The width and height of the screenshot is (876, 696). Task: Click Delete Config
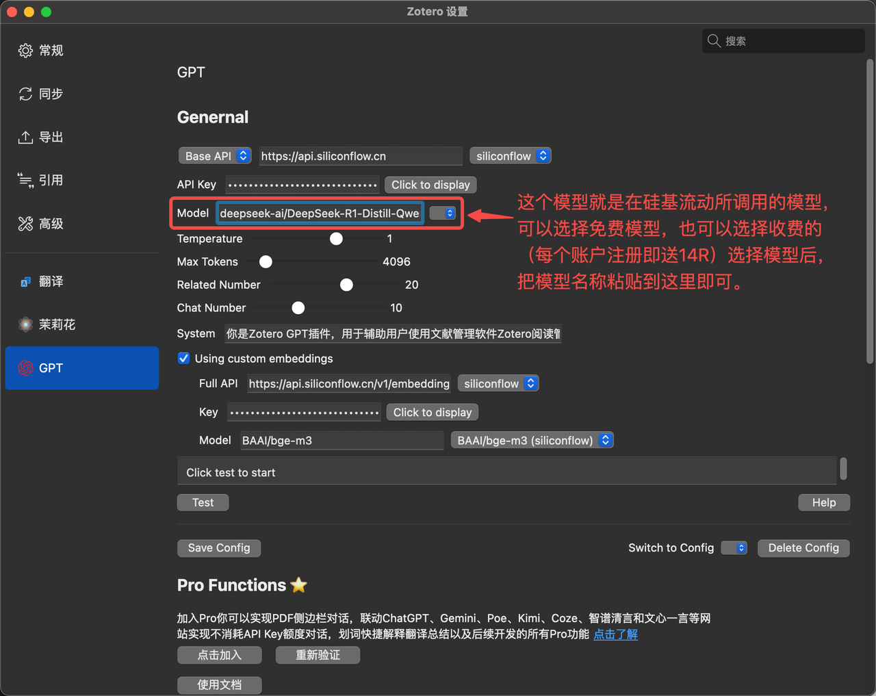pyautogui.click(x=803, y=548)
